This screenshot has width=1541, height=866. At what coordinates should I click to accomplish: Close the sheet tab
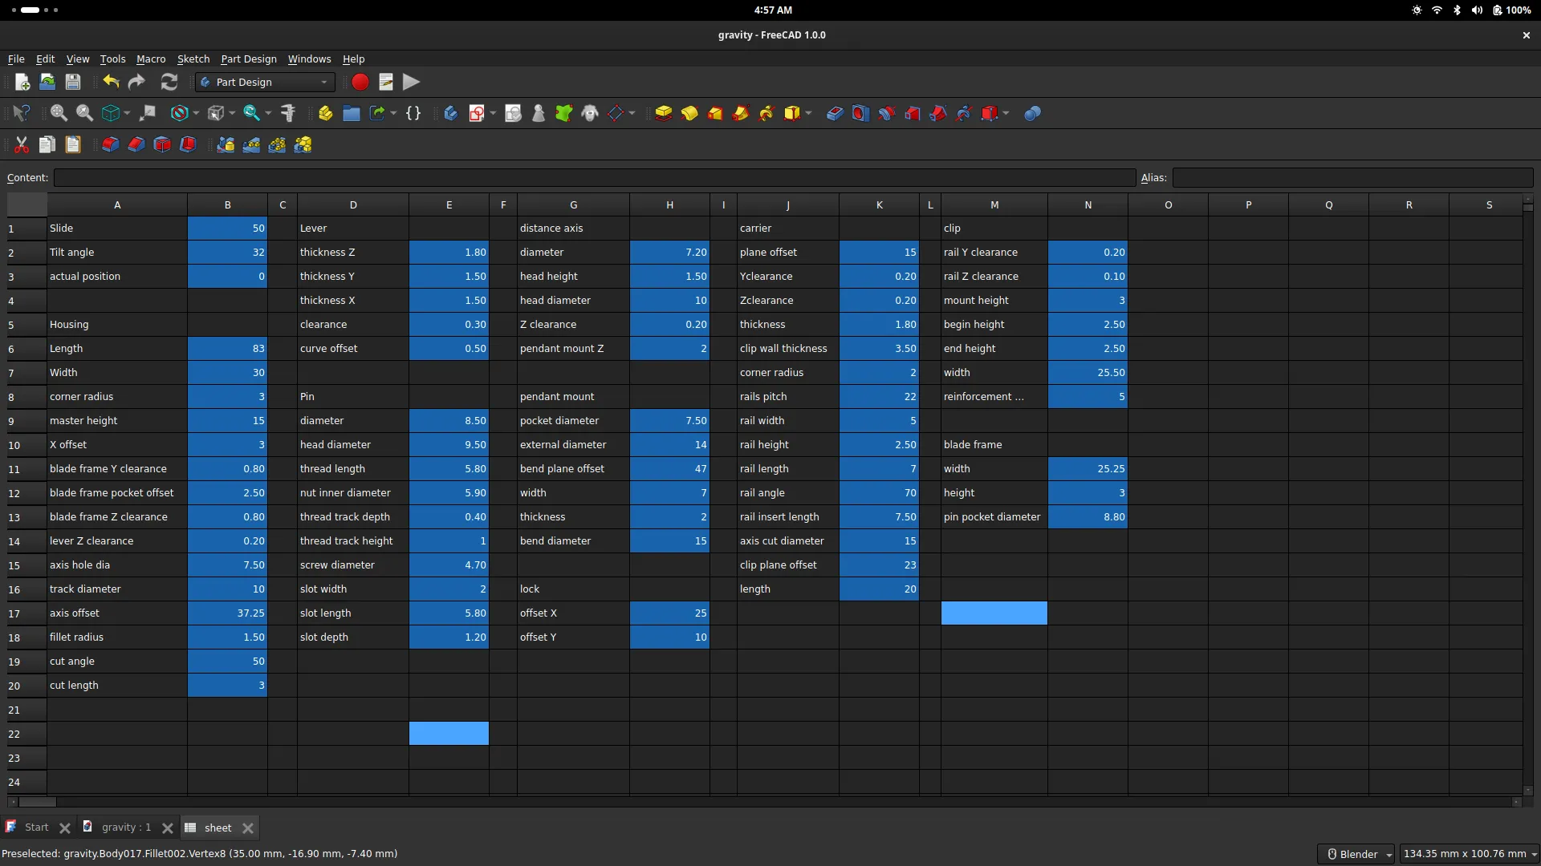tap(248, 828)
